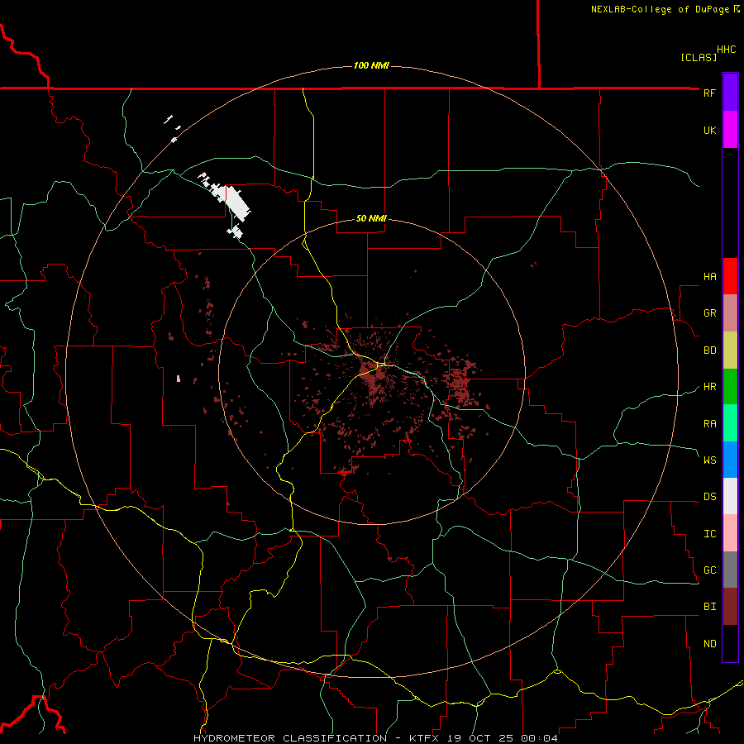Click the magenta UK legend color swatch
The width and height of the screenshot is (744, 744).
[x=730, y=130]
